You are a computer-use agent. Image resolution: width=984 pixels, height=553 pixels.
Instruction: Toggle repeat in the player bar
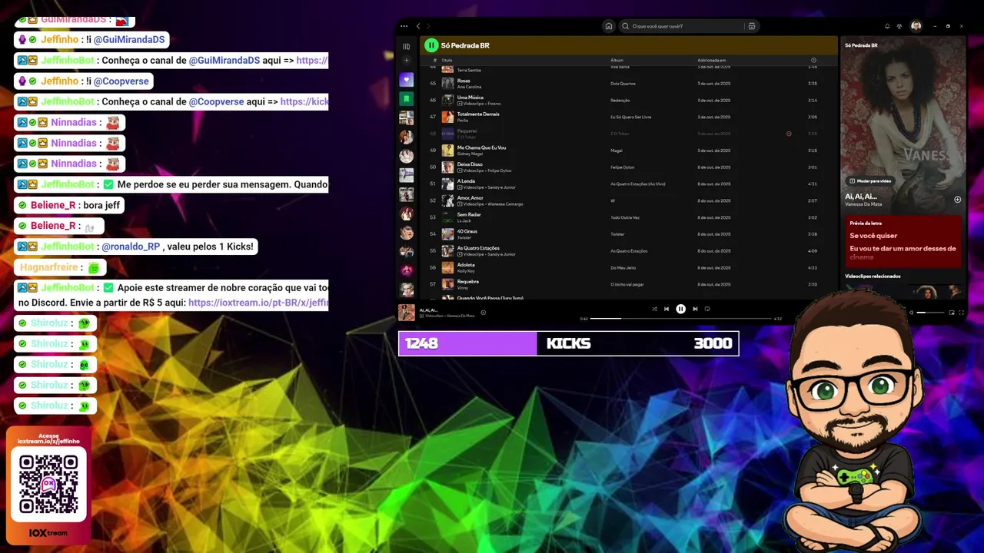coord(707,309)
